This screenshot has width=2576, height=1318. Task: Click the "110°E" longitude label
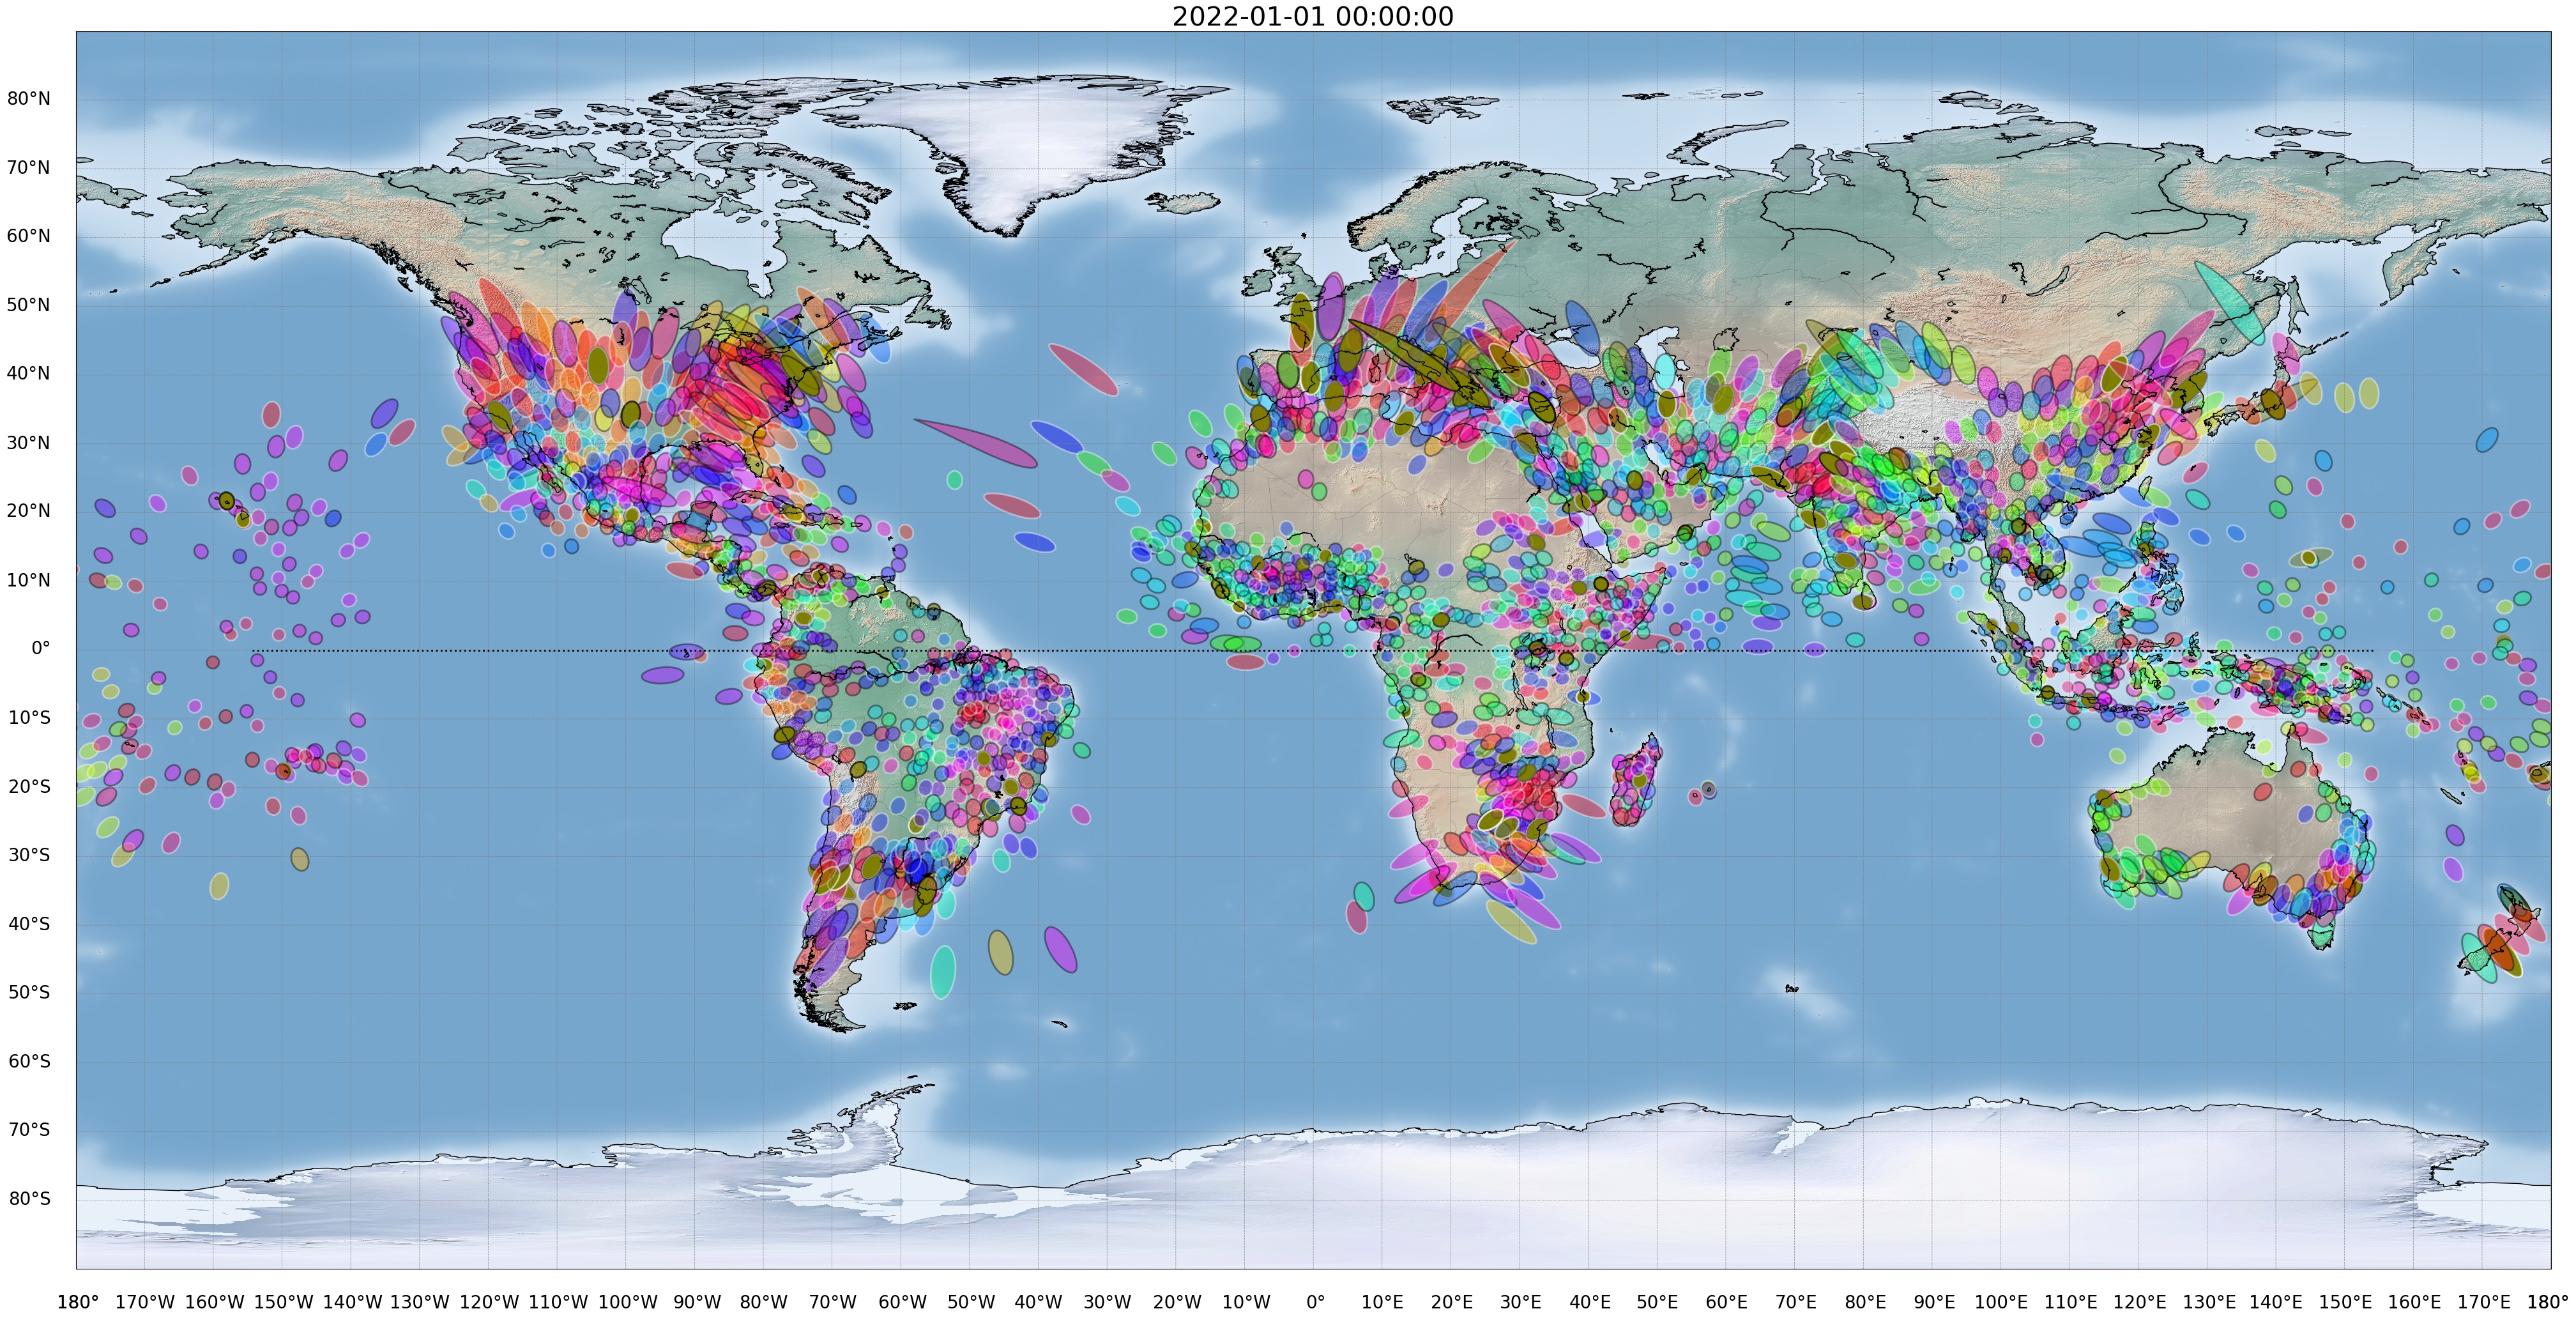2071,1302
